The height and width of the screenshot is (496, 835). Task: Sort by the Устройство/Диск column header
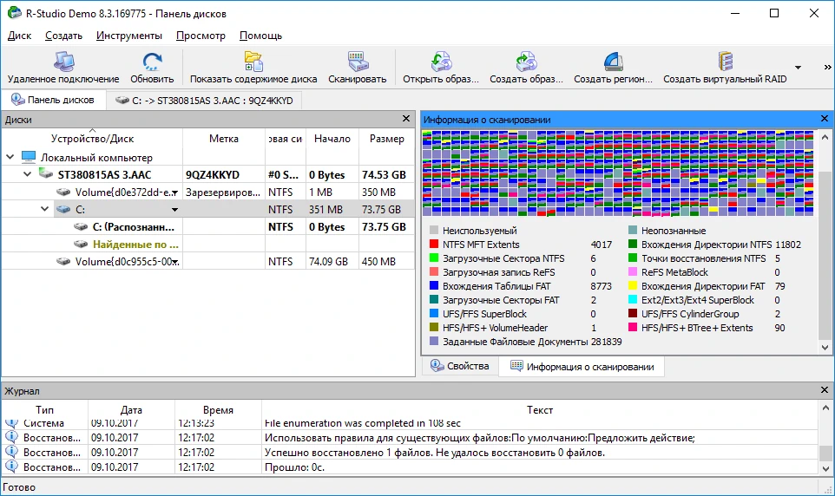point(92,139)
